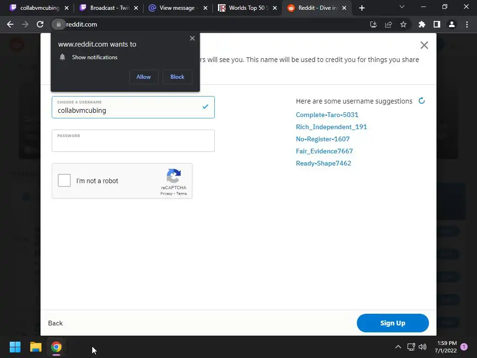Click the Password input field

click(133, 141)
